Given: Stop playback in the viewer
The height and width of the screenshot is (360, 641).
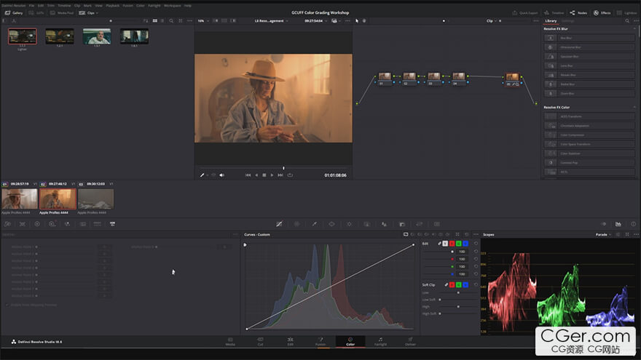Looking at the screenshot, I should 264,175.
